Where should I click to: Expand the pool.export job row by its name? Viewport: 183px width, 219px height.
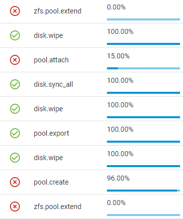click(51, 133)
